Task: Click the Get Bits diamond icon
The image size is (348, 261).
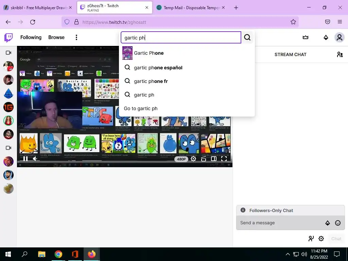Action: click(326, 37)
